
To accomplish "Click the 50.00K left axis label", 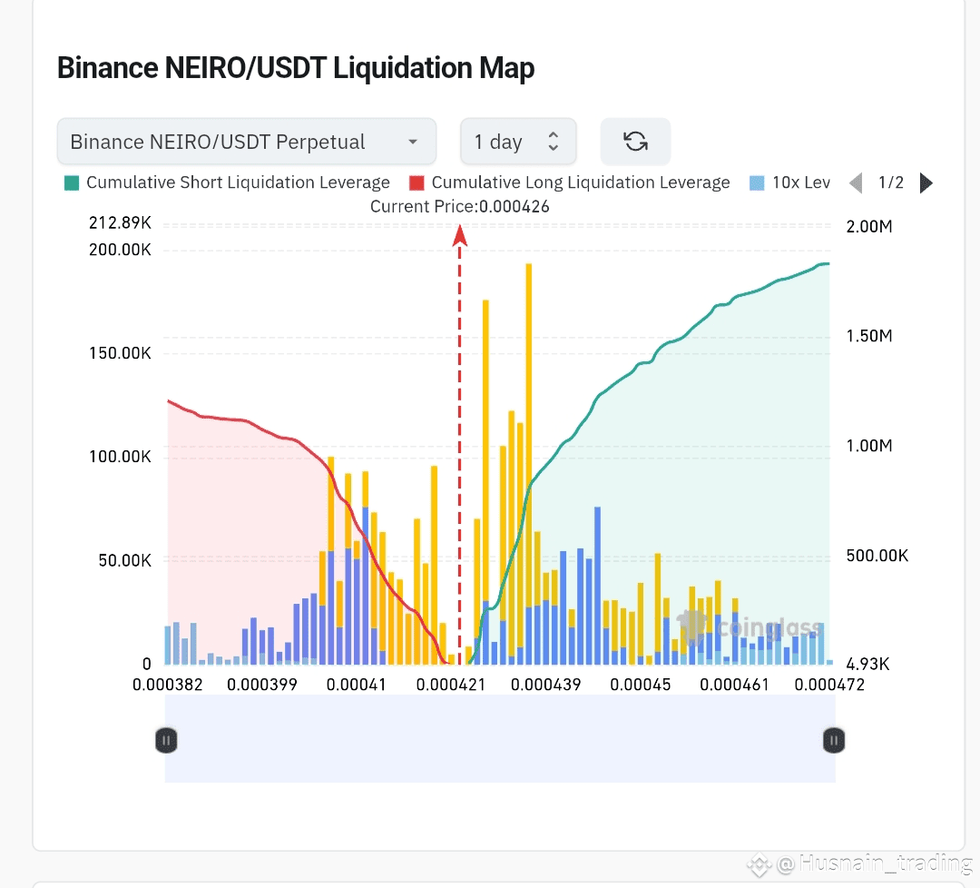I will [124, 560].
